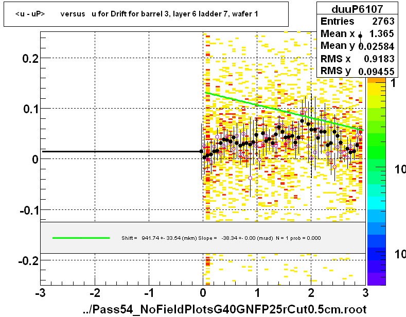406x317 pixels.
Task: Click the green line sample in the legend
Action: click(81, 238)
